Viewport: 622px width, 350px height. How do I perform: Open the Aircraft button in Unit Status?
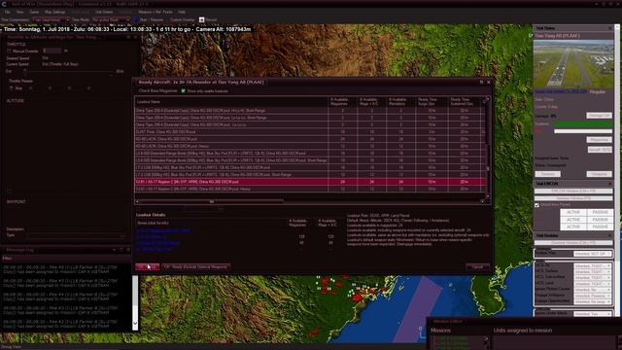[x=600, y=150]
